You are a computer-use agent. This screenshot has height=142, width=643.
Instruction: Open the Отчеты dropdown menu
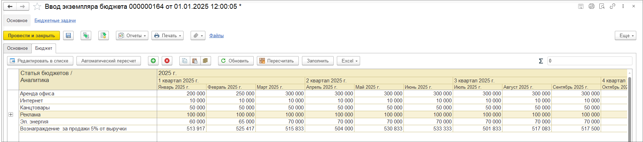132,35
